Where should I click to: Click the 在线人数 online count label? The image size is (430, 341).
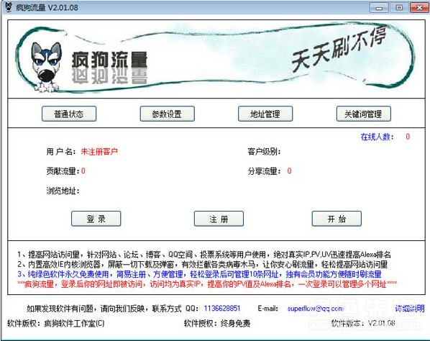pyautogui.click(x=377, y=137)
